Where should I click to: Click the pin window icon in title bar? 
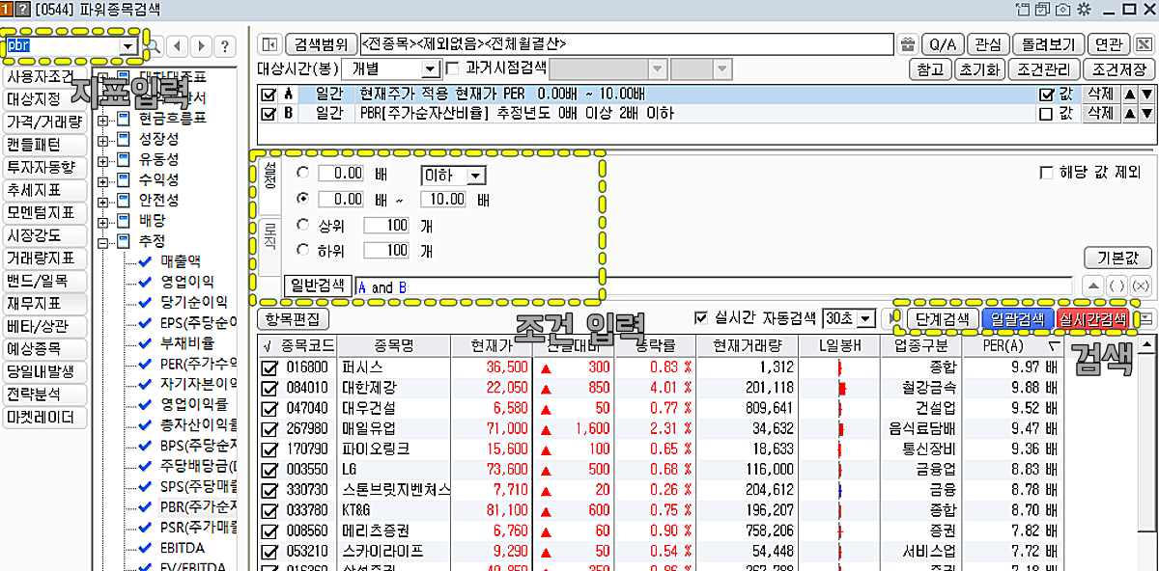[x=1021, y=10]
